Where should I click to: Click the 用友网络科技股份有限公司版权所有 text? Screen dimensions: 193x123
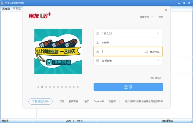click(144, 101)
